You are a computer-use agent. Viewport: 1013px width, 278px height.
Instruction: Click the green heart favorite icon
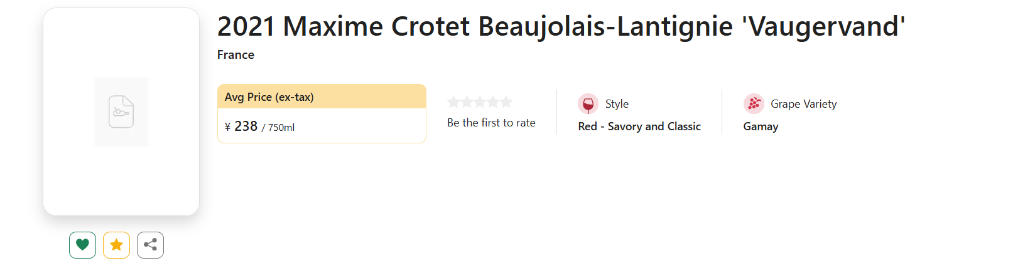(82, 245)
